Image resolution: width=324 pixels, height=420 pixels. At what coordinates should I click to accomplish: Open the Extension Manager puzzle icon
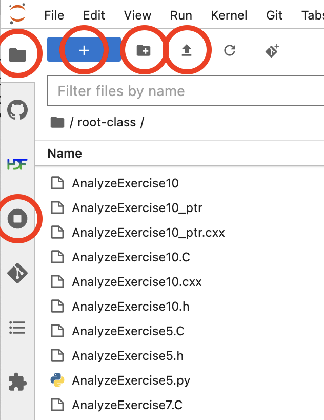(x=18, y=382)
